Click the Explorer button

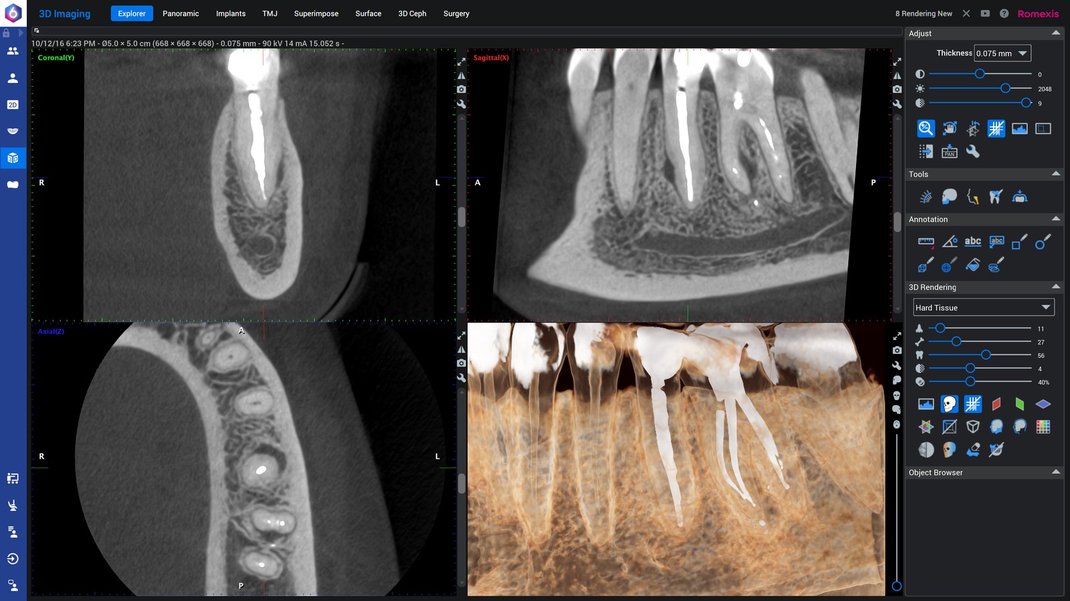[132, 13]
